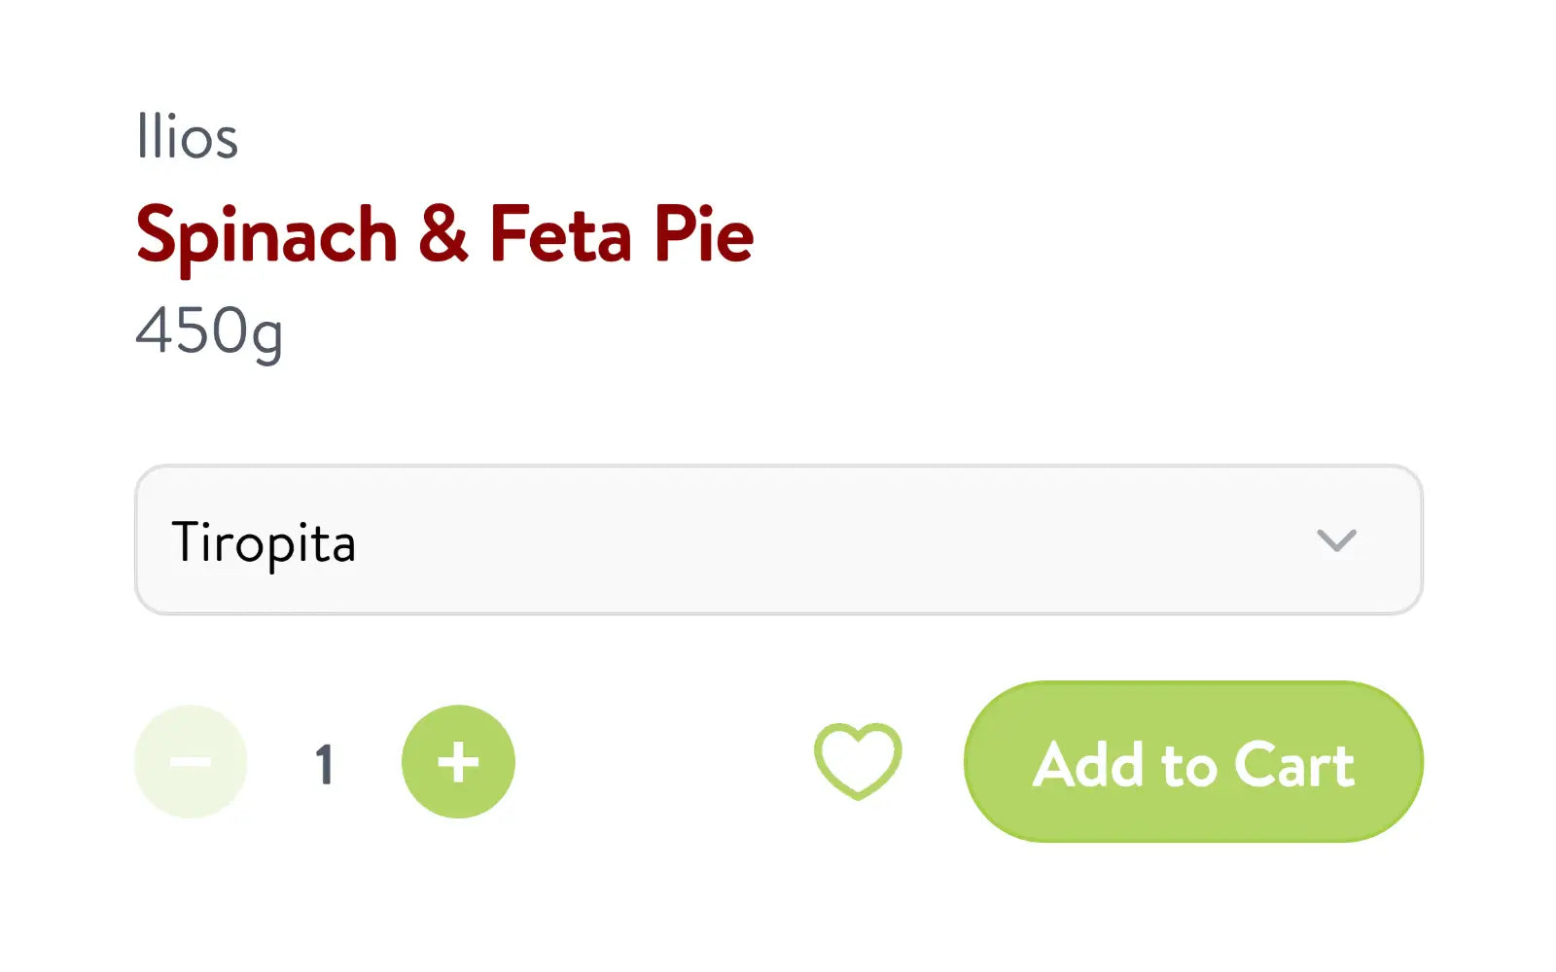Click the 450g weight label
The height and width of the screenshot is (972, 1556).
(x=209, y=331)
